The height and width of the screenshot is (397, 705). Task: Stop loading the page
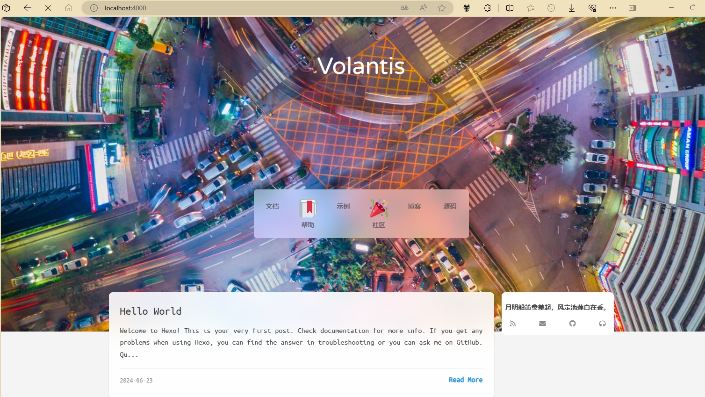[48, 8]
